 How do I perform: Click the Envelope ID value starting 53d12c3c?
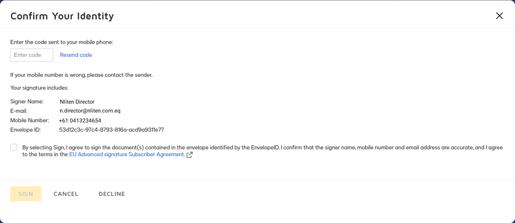coord(111,130)
